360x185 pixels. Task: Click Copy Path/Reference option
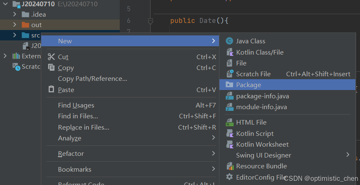[x=92, y=79]
